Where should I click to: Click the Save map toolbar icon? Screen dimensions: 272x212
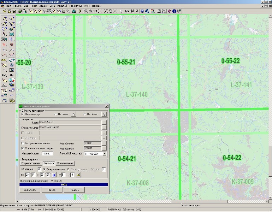pyautogui.click(x=13, y=11)
